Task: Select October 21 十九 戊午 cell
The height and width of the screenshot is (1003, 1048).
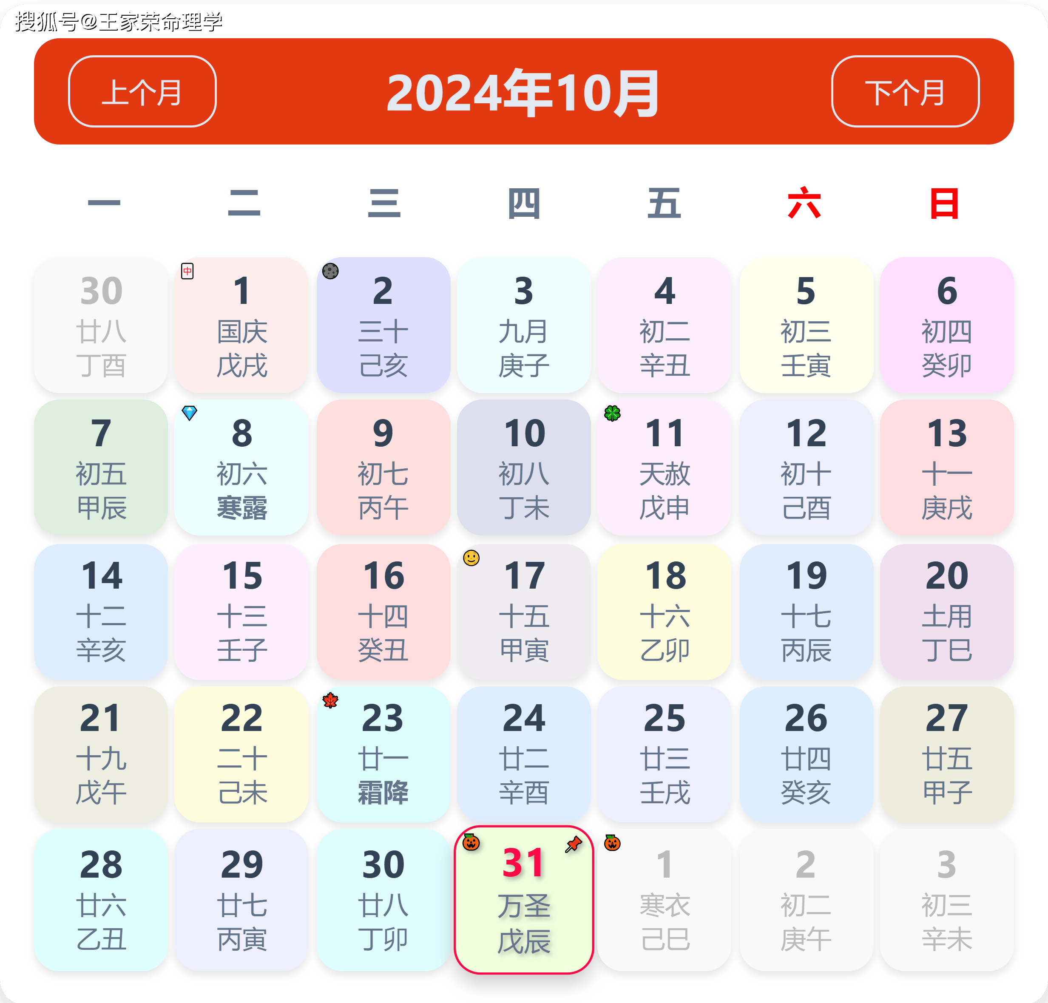Action: point(101,754)
